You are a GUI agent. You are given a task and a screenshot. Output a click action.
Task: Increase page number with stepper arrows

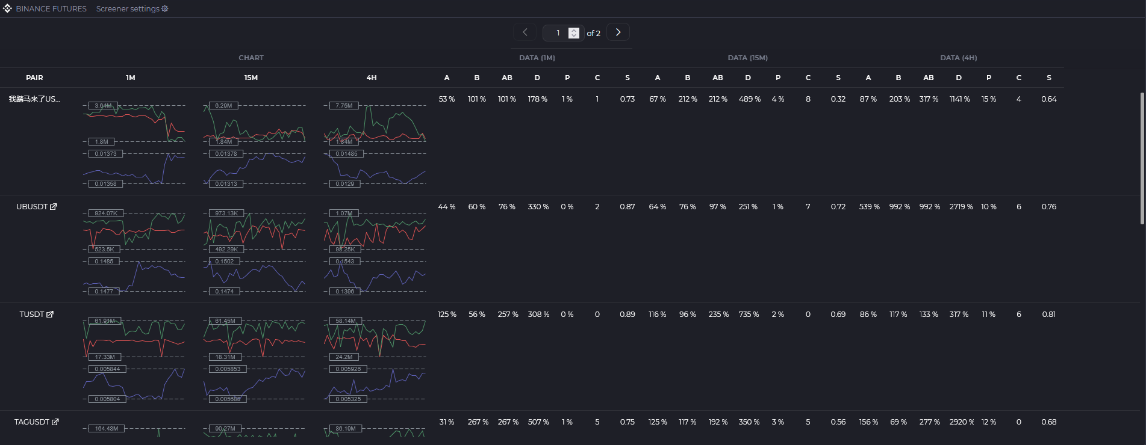[574, 30]
